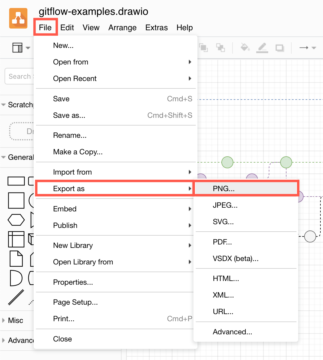Click Page Setup... in the File menu
Viewport: 323px width, 360px height.
click(75, 302)
